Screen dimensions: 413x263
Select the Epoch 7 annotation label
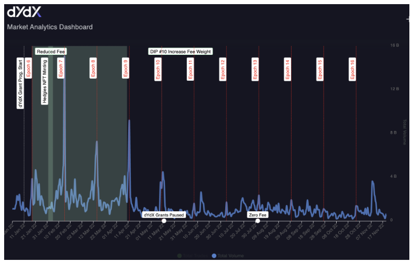click(61, 68)
